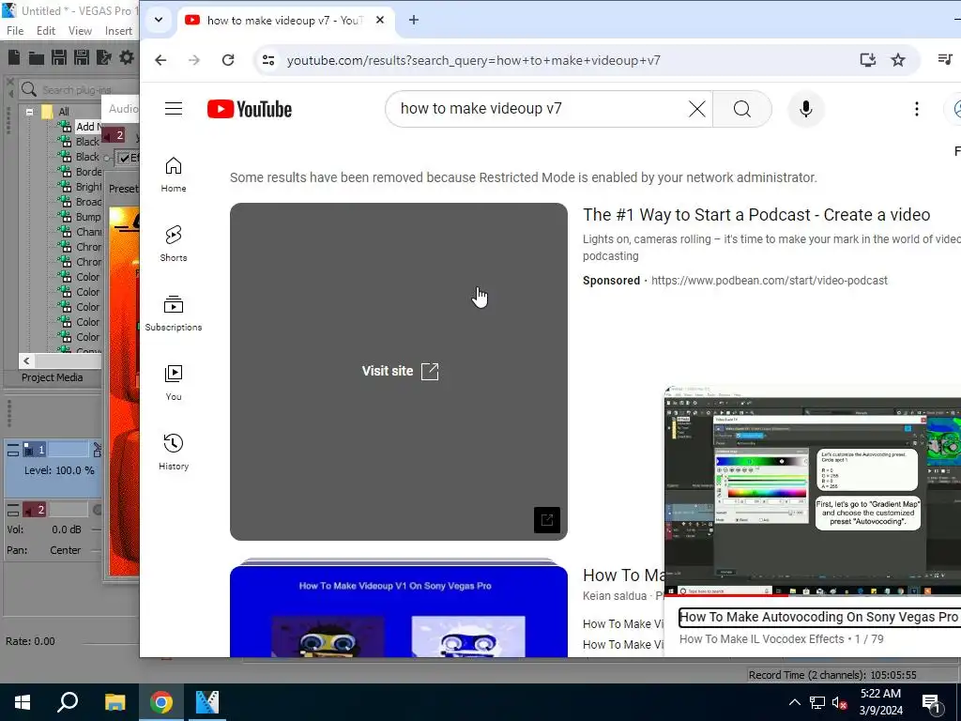
Task: Click the first Save disk icon in VEGAS
Action: coord(59,57)
